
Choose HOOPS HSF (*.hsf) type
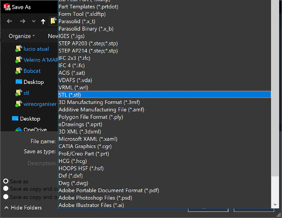(x=164, y=168)
